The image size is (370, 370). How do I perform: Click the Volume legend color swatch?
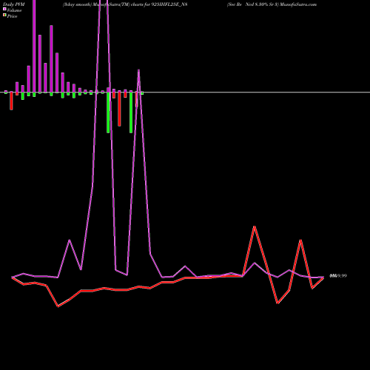click(x=4, y=9)
